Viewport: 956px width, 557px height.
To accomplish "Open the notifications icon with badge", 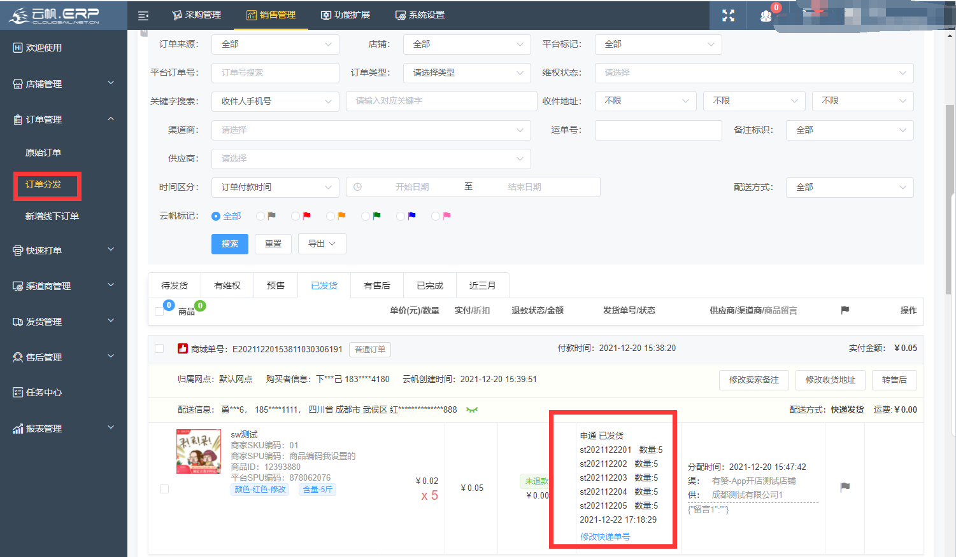I will click(x=766, y=15).
